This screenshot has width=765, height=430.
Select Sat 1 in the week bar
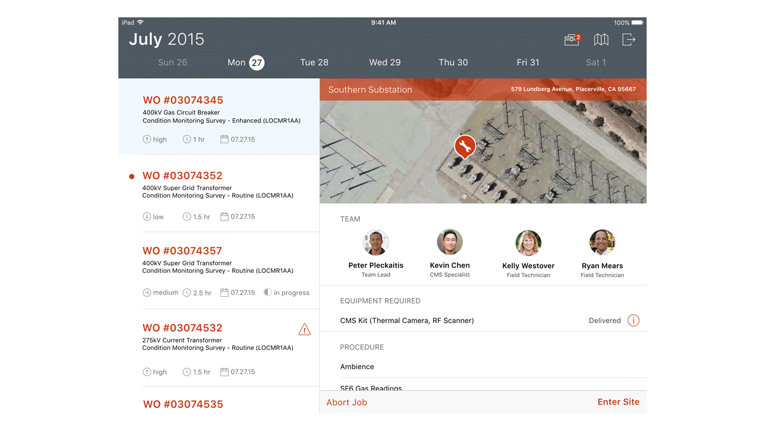pos(596,62)
